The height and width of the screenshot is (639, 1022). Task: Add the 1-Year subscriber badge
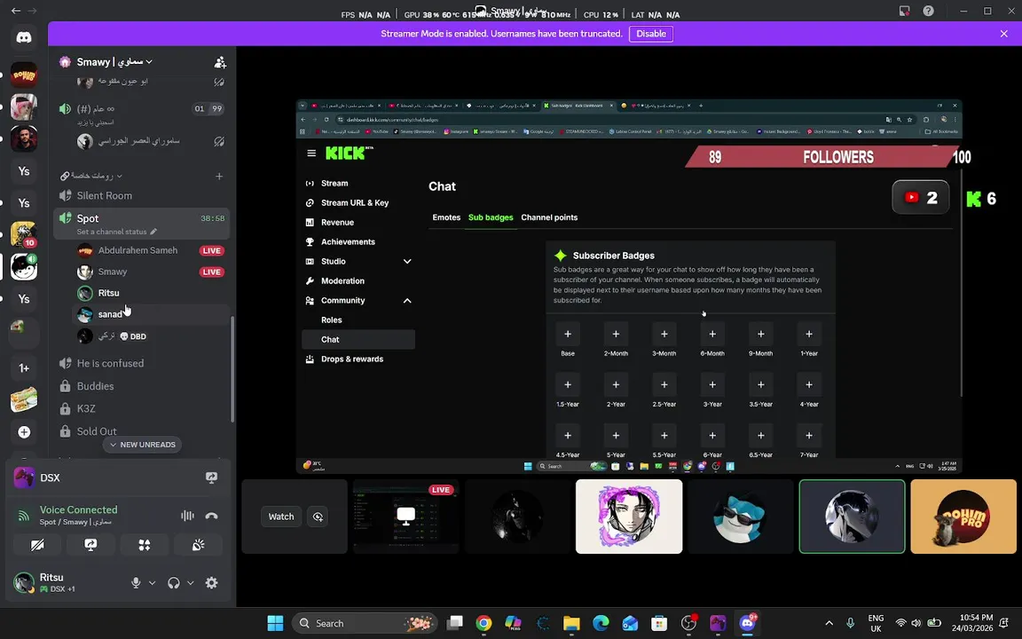point(809,334)
